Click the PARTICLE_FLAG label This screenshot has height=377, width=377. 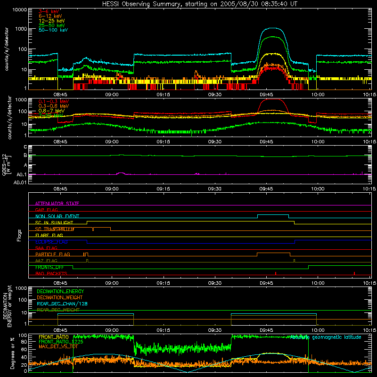tap(53, 254)
